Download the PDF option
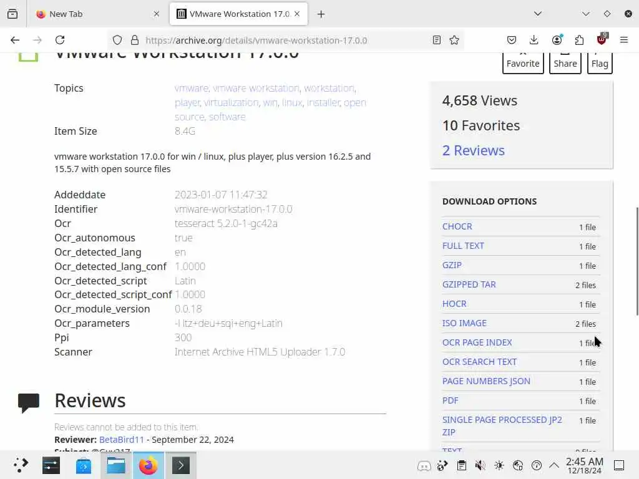 pyautogui.click(x=451, y=401)
